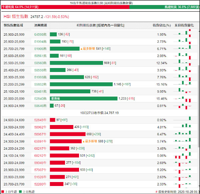The height and width of the screenshot is (194, 200).
Task: Open warrant link 57937牛
Action: [40, 170]
